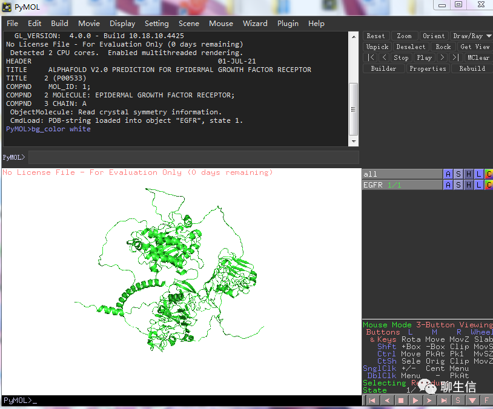Open the Movie menu
Image resolution: width=493 pixels, height=409 pixels.
tap(89, 24)
